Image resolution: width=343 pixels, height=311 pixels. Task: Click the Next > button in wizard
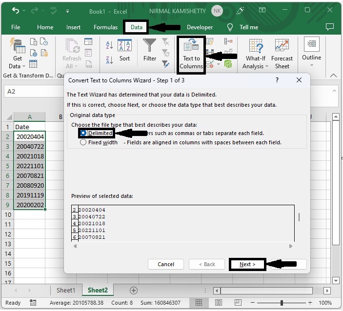coord(247,264)
